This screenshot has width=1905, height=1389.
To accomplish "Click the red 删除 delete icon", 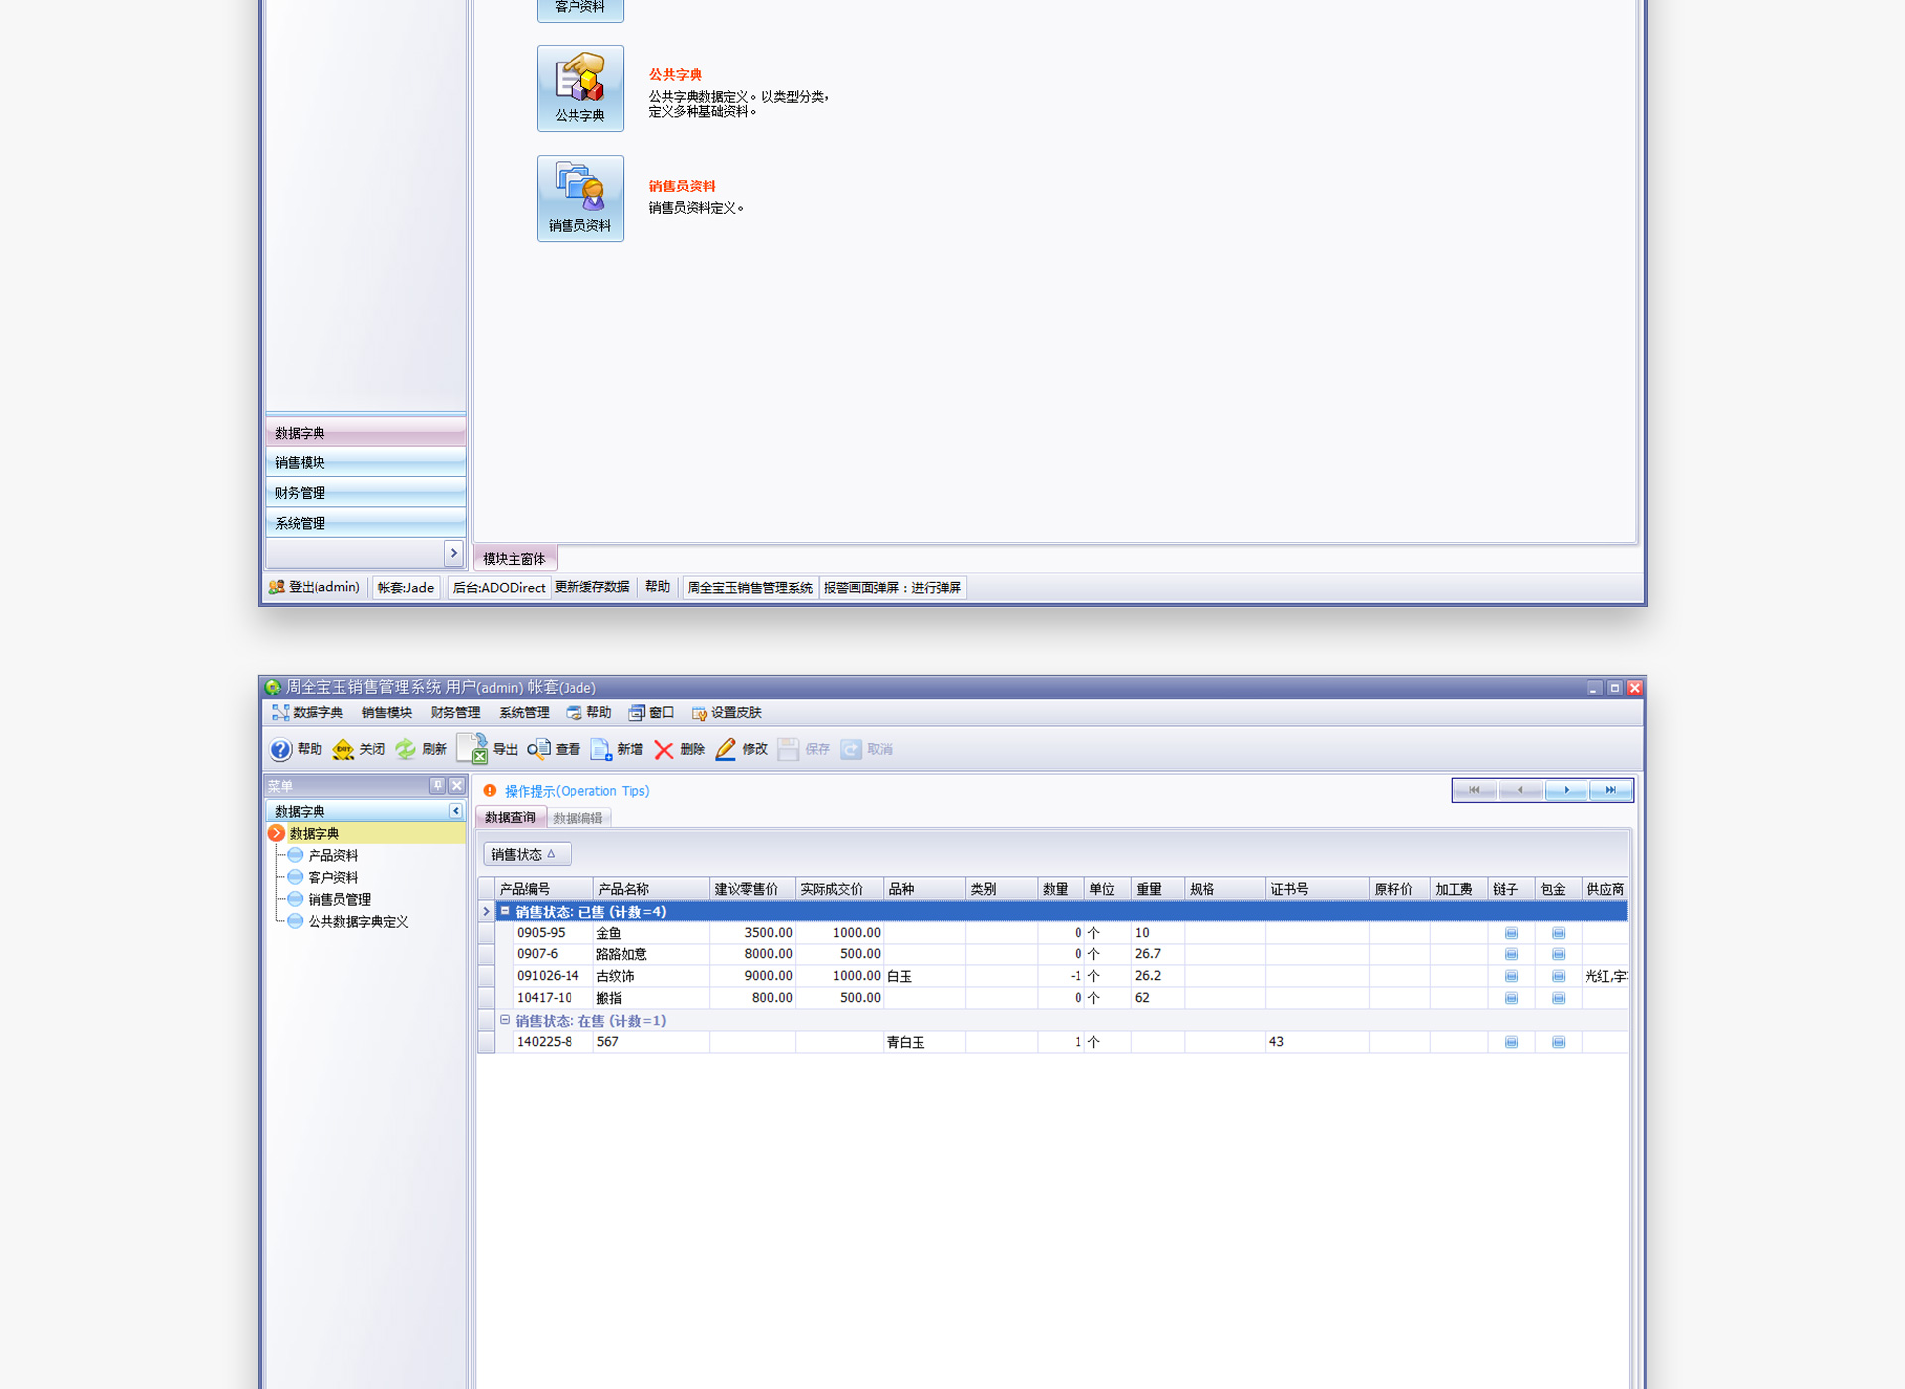I will click(x=664, y=750).
